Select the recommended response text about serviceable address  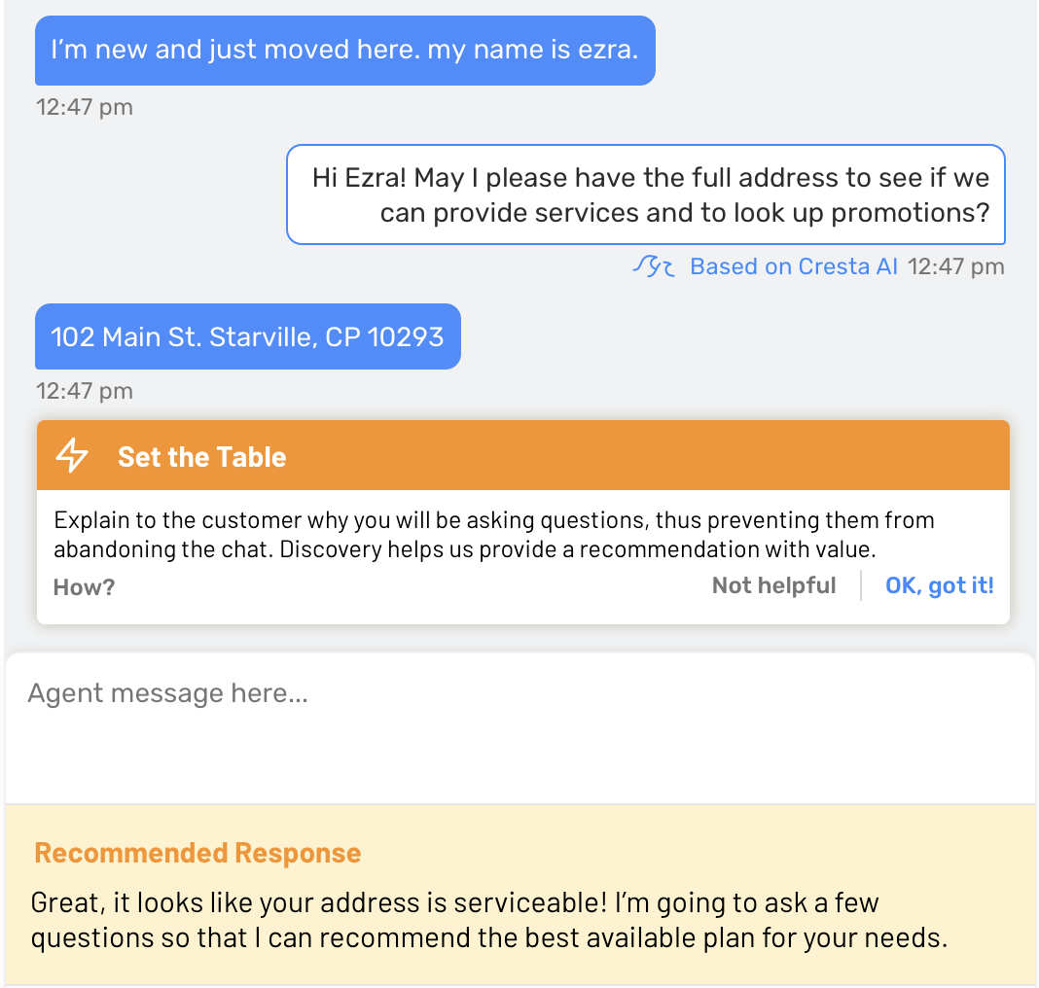[x=489, y=920]
